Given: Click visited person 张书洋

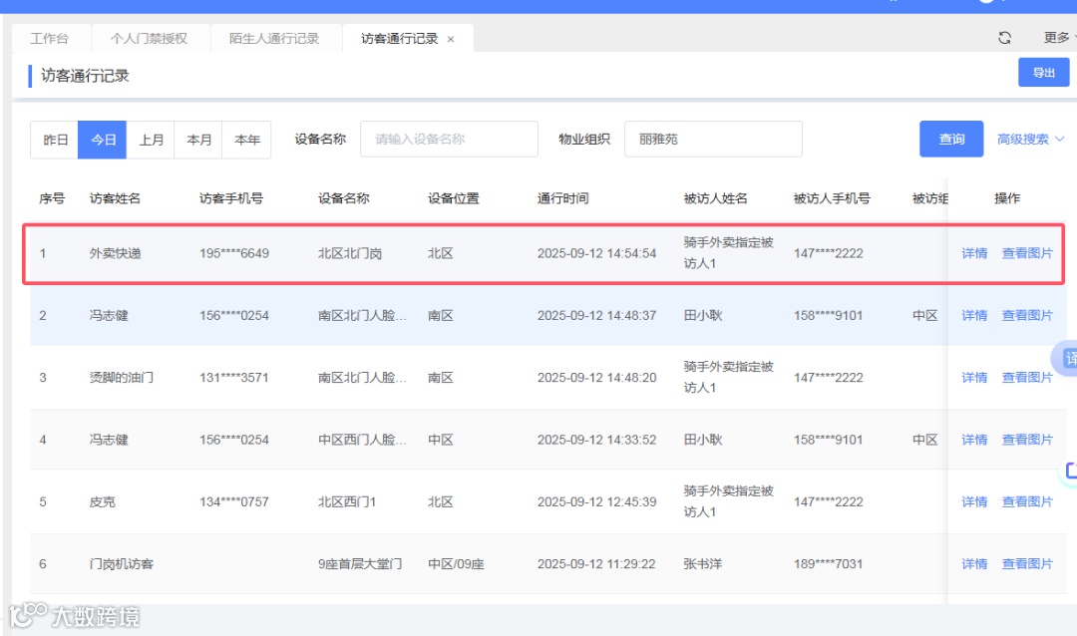Looking at the screenshot, I should (x=703, y=564).
